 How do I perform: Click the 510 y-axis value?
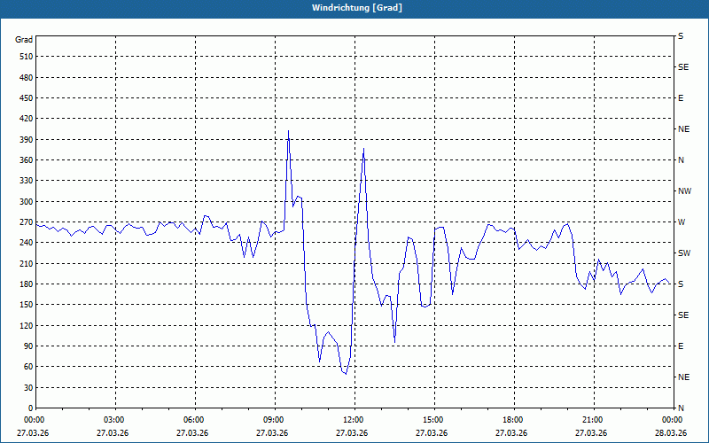point(27,57)
